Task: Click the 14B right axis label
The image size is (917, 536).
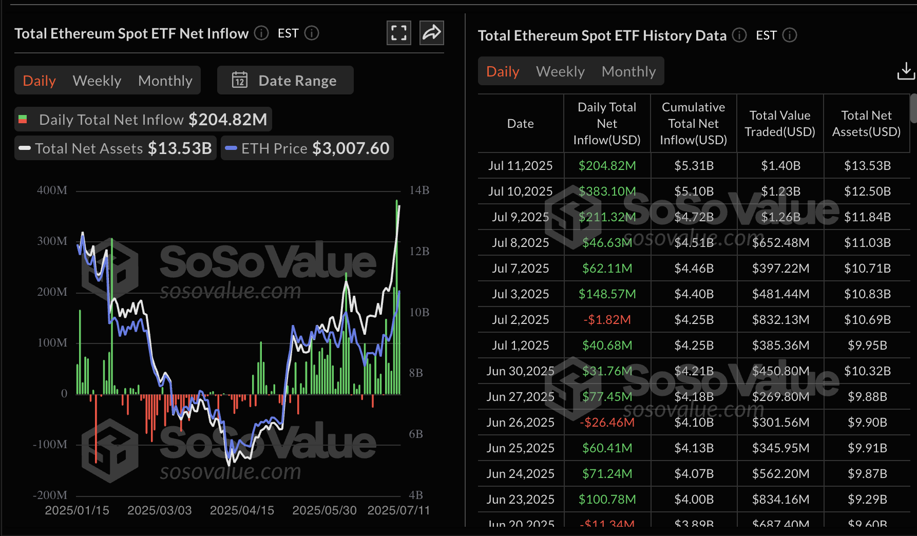Action: pyautogui.click(x=419, y=190)
